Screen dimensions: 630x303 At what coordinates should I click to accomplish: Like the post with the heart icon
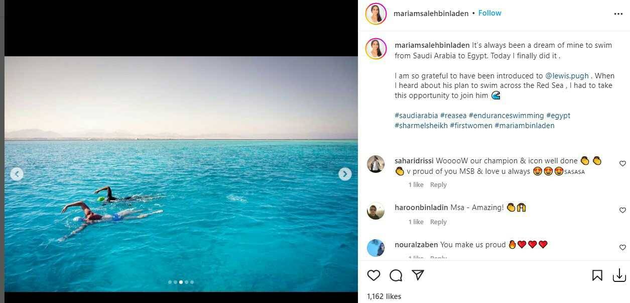pyautogui.click(x=373, y=275)
